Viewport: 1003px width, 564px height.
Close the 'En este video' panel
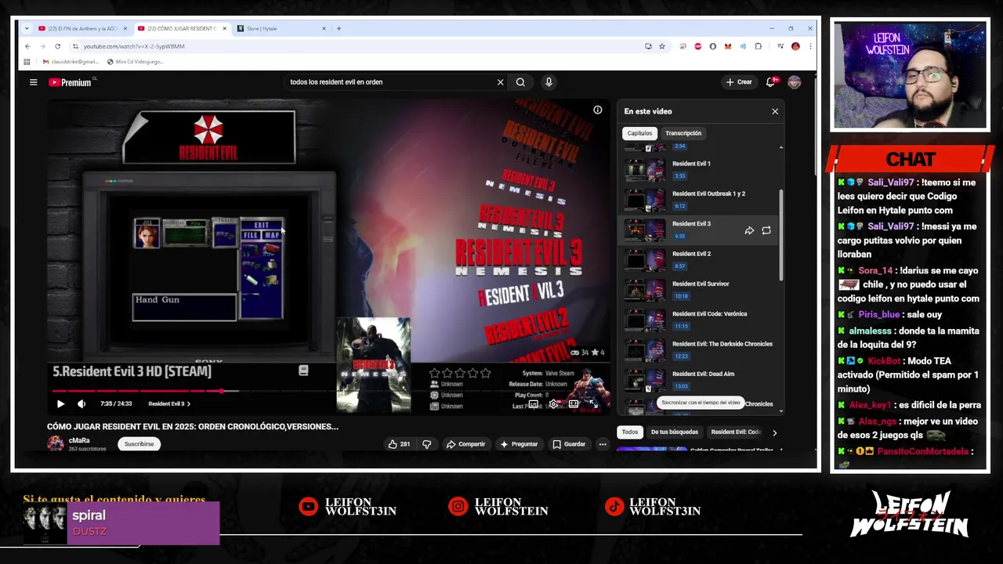pos(775,111)
